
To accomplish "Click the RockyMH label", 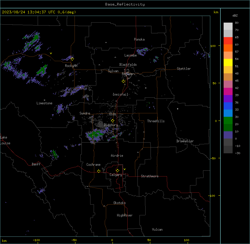I will click(x=71, y=66).
